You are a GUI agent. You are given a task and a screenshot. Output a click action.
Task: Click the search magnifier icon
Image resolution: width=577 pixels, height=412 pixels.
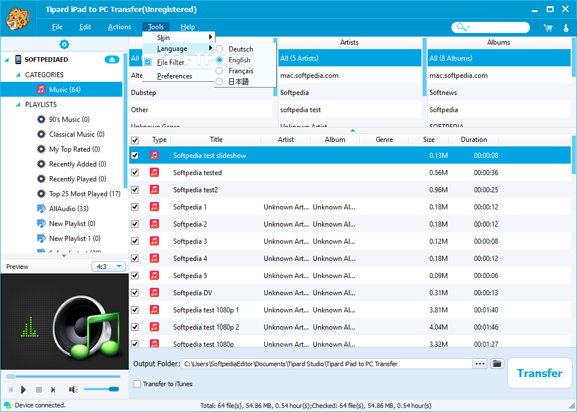(460, 27)
